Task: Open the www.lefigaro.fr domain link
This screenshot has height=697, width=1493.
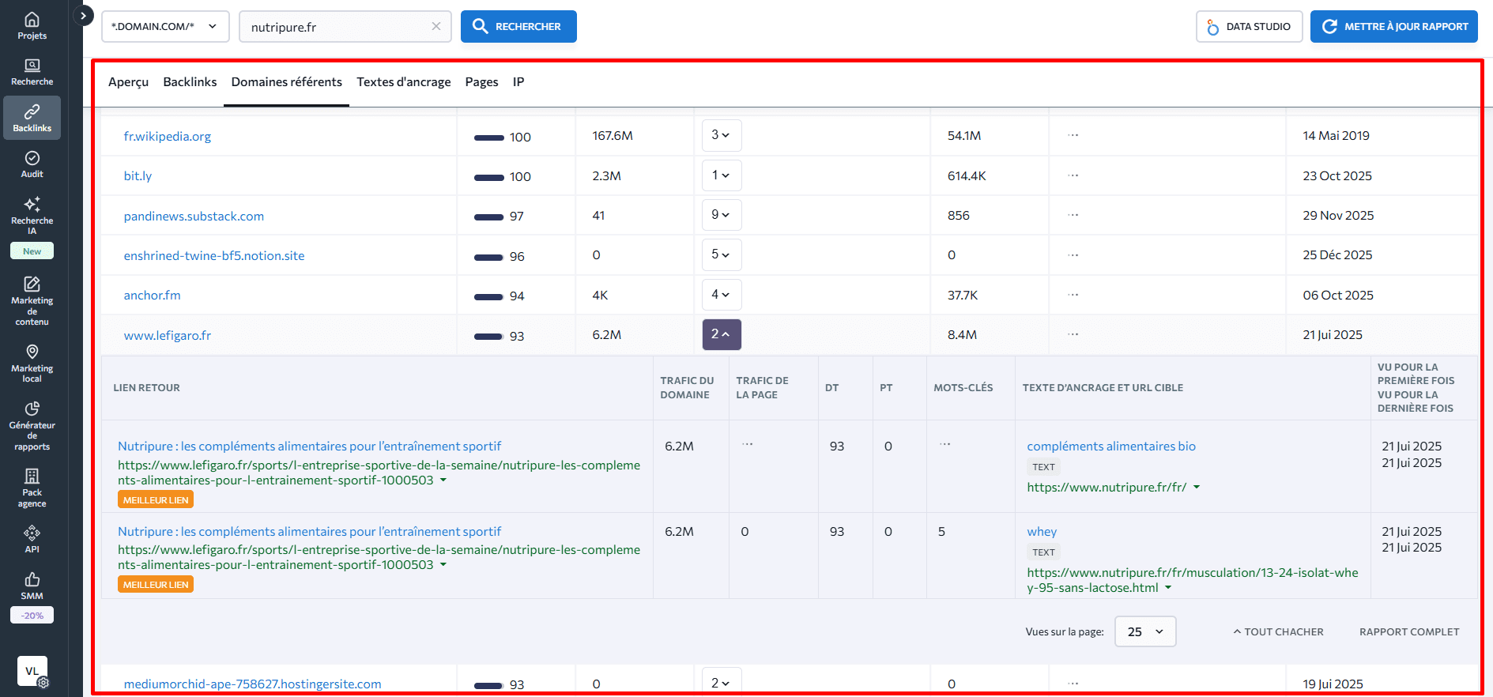Action: point(167,335)
